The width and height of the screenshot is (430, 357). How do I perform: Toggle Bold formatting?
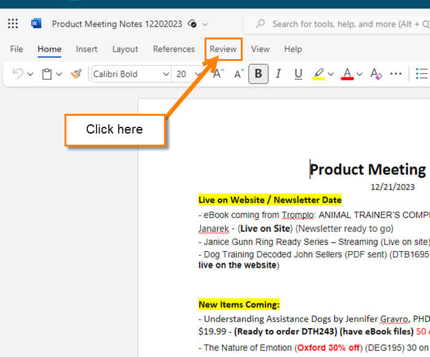pyautogui.click(x=259, y=74)
